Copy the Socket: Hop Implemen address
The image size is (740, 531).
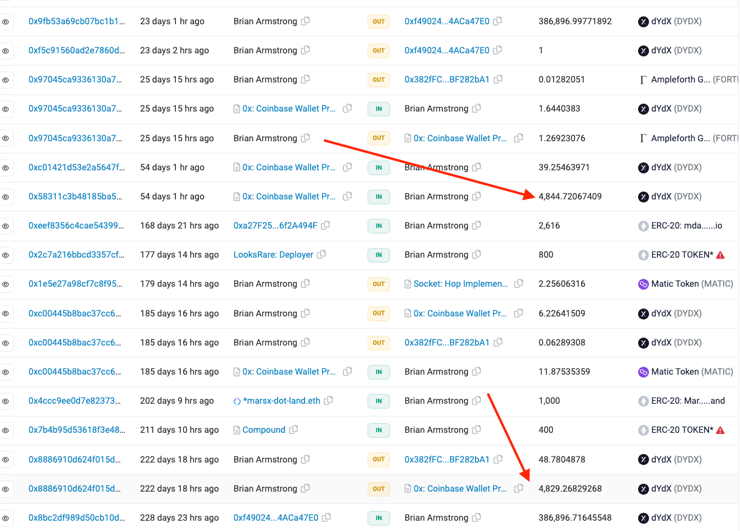(x=519, y=284)
